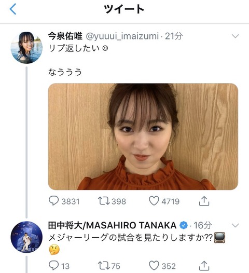The height and width of the screenshot is (273, 249).
Task: Share the Imaizumi tweet with the share icon
Action: tap(204, 201)
